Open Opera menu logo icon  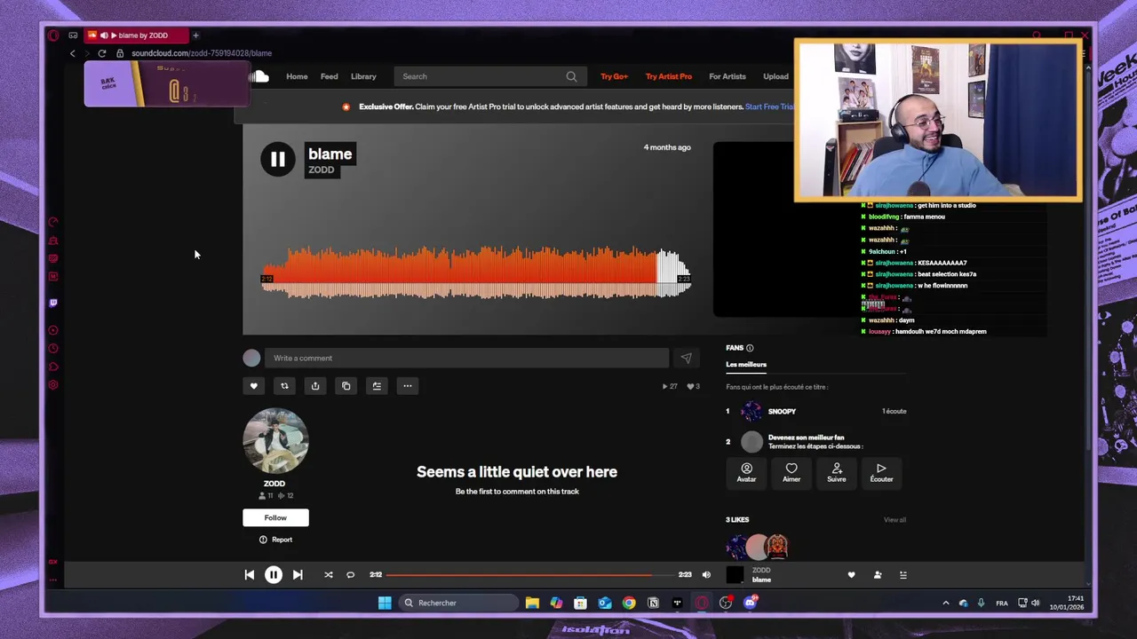click(x=53, y=35)
